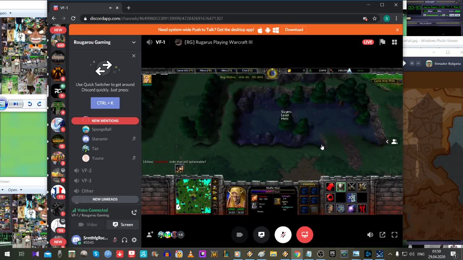Screen dimensions: 463x260
Task: Open the Chrome three-dot menu
Action: (x=396, y=18)
